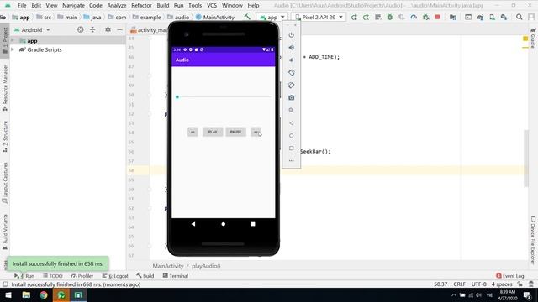
Task: Click the emulator Volume Down icon
Action: [292, 60]
